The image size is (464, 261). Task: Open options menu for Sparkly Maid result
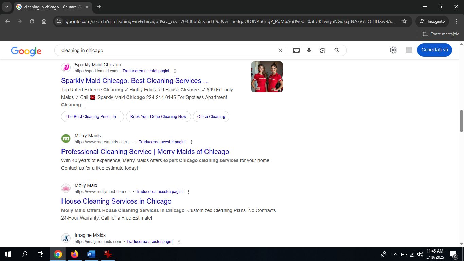[x=175, y=71]
